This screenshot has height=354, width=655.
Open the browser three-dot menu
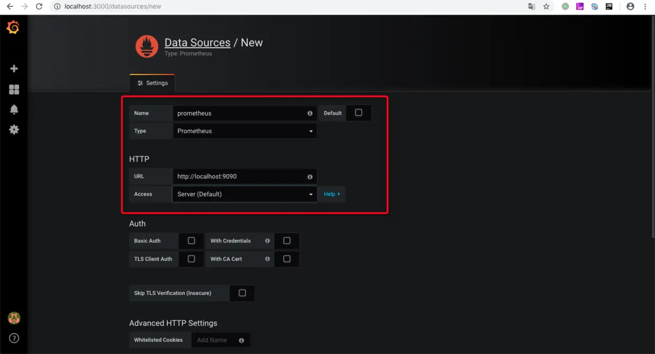tap(645, 7)
